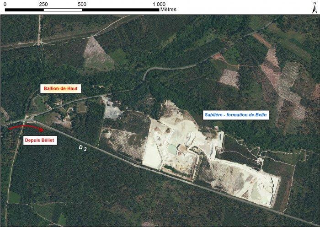Click the Mètres scale unit text
This screenshot has width=320, height=227.
click(x=168, y=10)
